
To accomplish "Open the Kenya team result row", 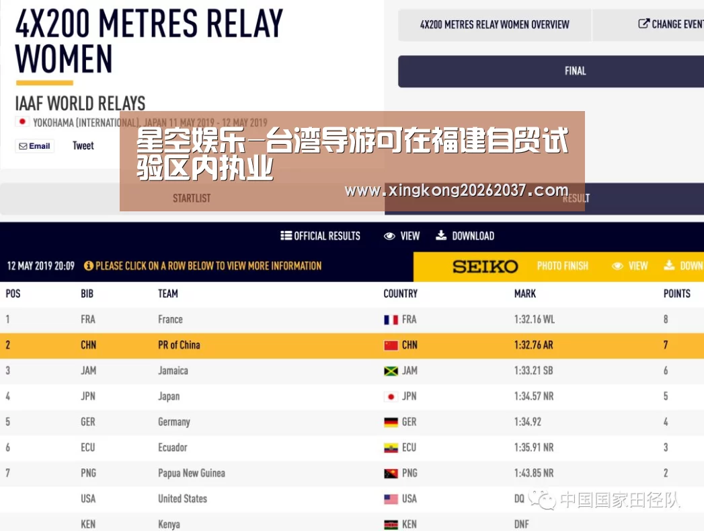I will click(352, 522).
